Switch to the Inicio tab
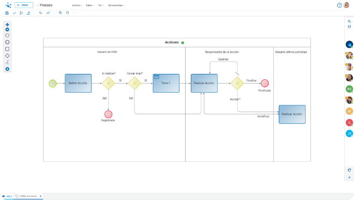Viewport: 354px width, 200px height. 7,196
